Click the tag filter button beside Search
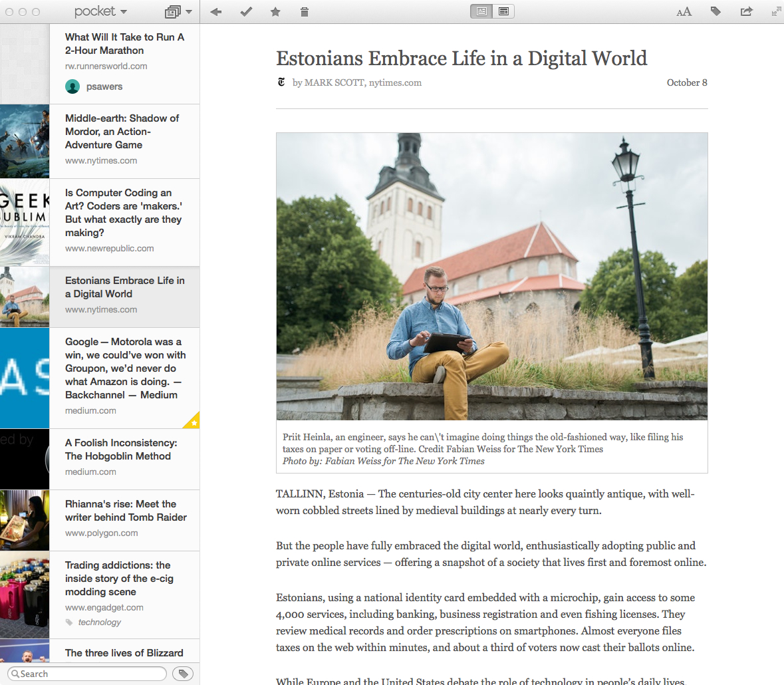Viewport: 784px width, 685px height. [183, 674]
